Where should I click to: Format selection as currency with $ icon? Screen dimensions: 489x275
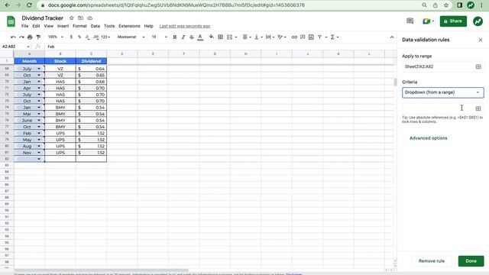(71, 37)
